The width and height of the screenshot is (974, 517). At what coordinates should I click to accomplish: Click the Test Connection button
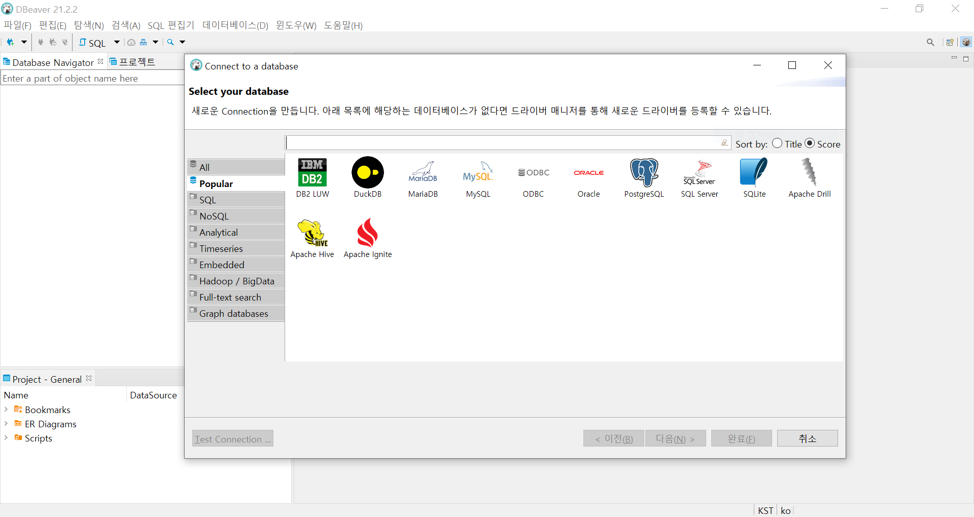(x=233, y=438)
